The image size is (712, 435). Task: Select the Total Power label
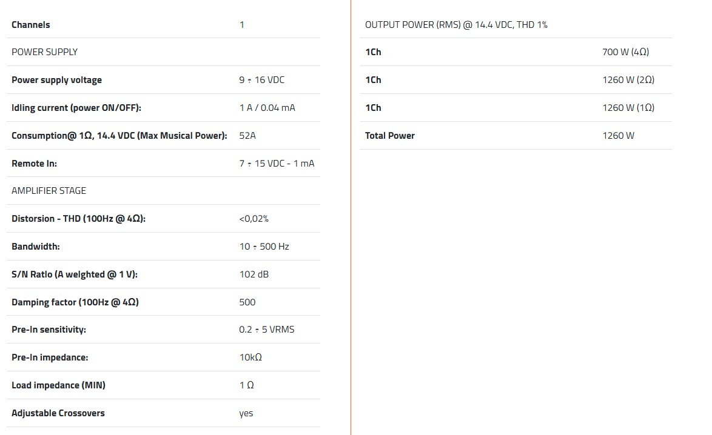[390, 136]
